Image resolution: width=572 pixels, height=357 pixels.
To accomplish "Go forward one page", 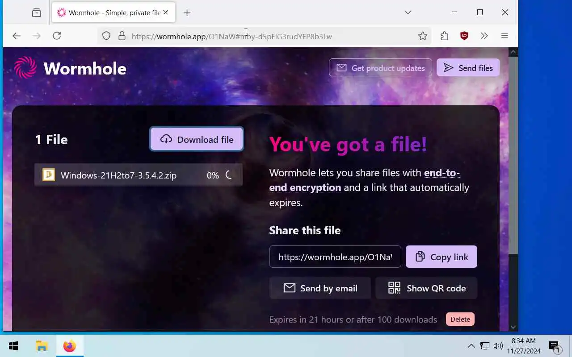I will (37, 36).
